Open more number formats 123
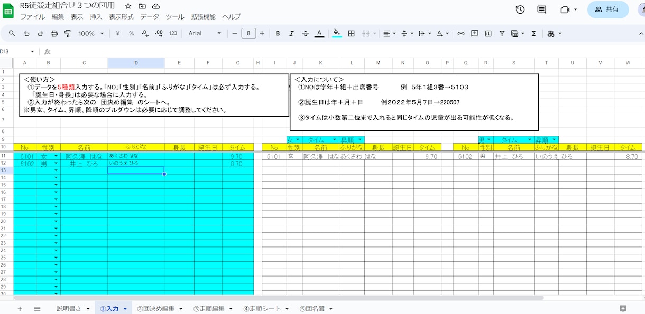The image size is (645, 314). pos(173,33)
